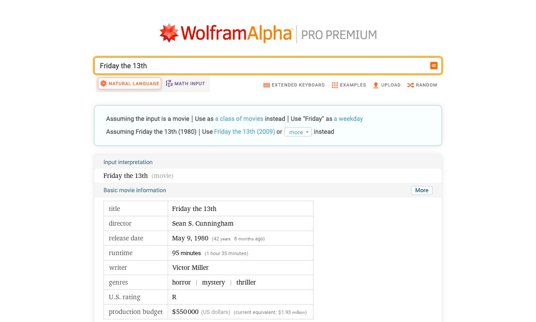
Task: Click the horror genre entry
Action: click(181, 282)
